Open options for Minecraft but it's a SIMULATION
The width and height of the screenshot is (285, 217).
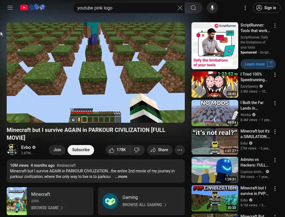point(275,132)
